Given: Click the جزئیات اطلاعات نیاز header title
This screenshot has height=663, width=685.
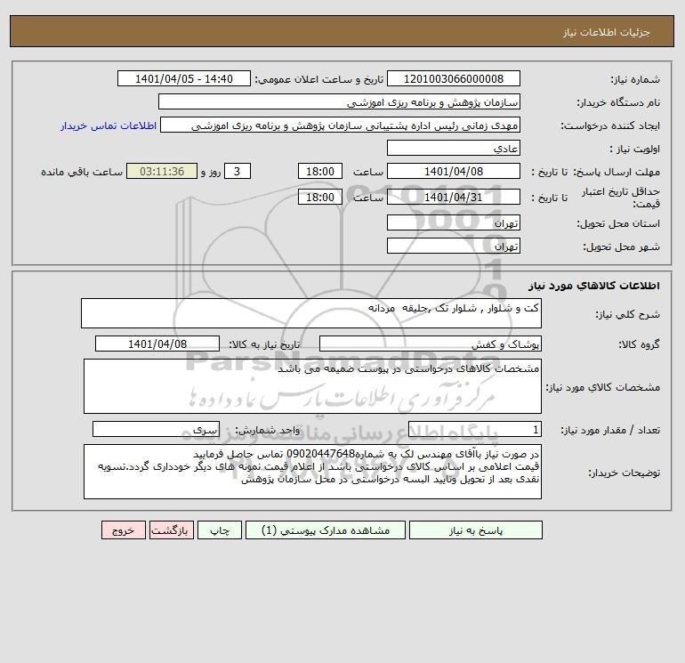Looking at the screenshot, I should tap(607, 32).
